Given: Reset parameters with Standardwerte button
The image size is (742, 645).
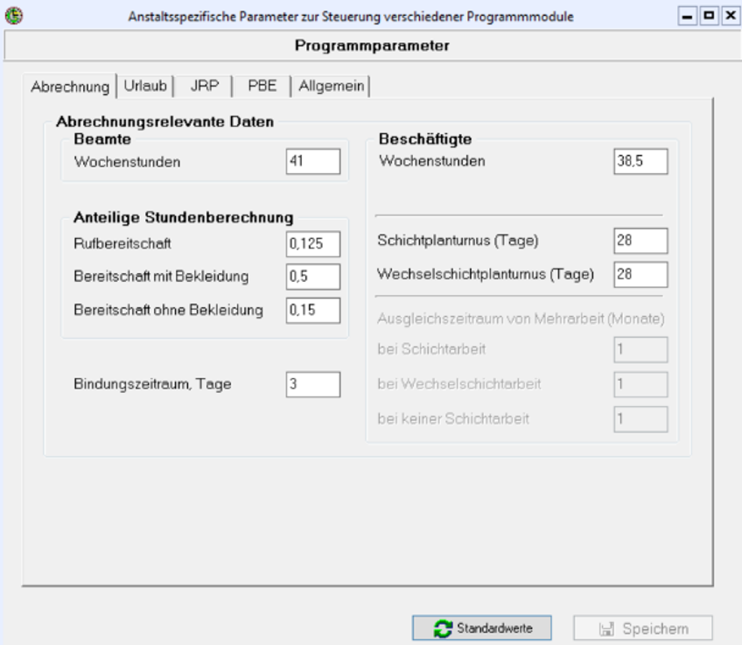Looking at the screenshot, I should [482, 628].
